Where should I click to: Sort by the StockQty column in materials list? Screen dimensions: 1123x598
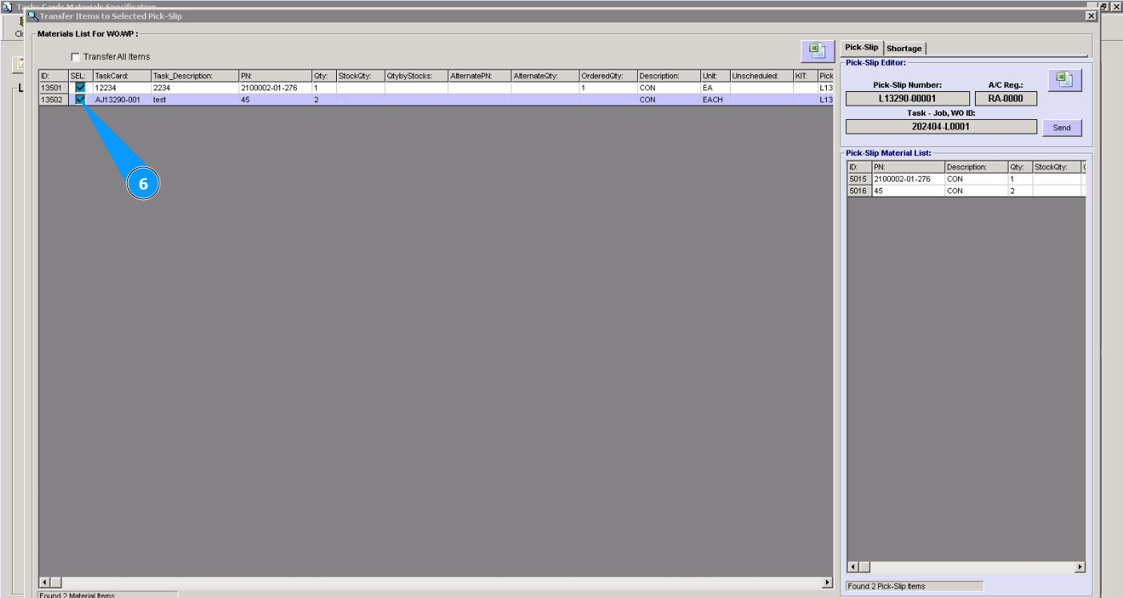pyautogui.click(x=360, y=76)
